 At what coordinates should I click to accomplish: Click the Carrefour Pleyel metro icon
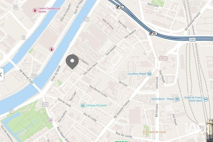tap(149, 74)
